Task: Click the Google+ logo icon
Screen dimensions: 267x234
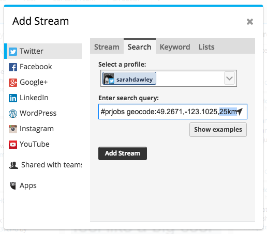Action: coord(13,83)
